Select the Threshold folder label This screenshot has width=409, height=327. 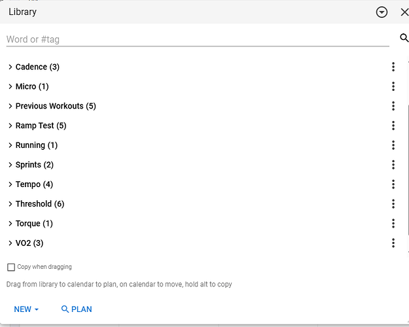(39, 204)
